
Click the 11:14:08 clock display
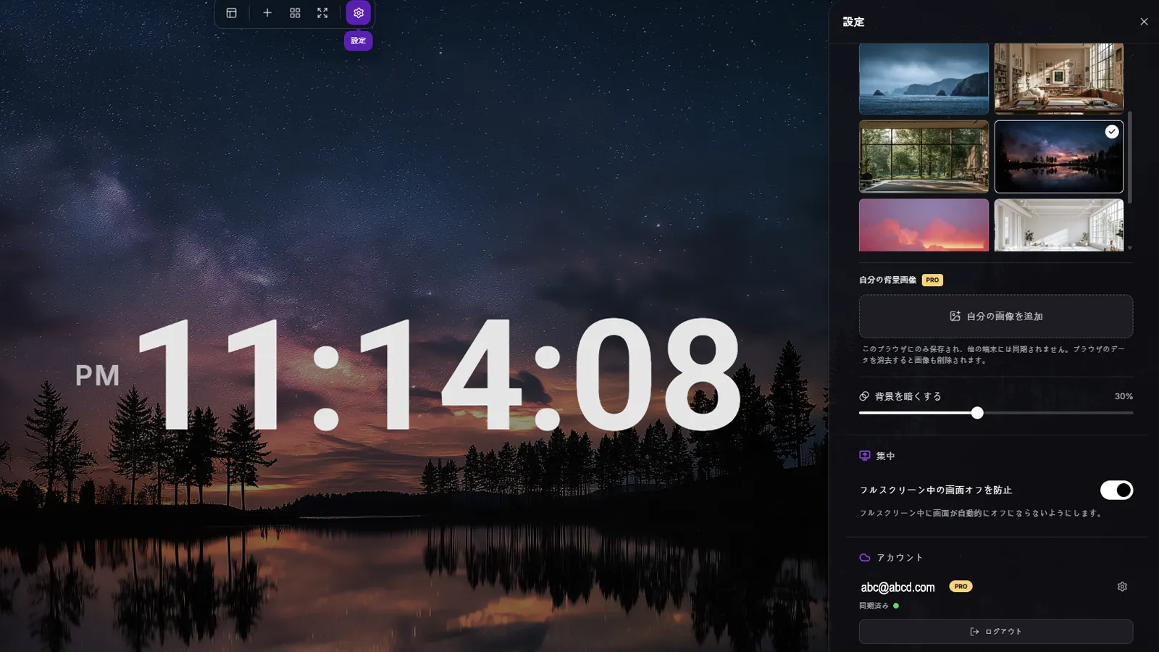pos(439,375)
